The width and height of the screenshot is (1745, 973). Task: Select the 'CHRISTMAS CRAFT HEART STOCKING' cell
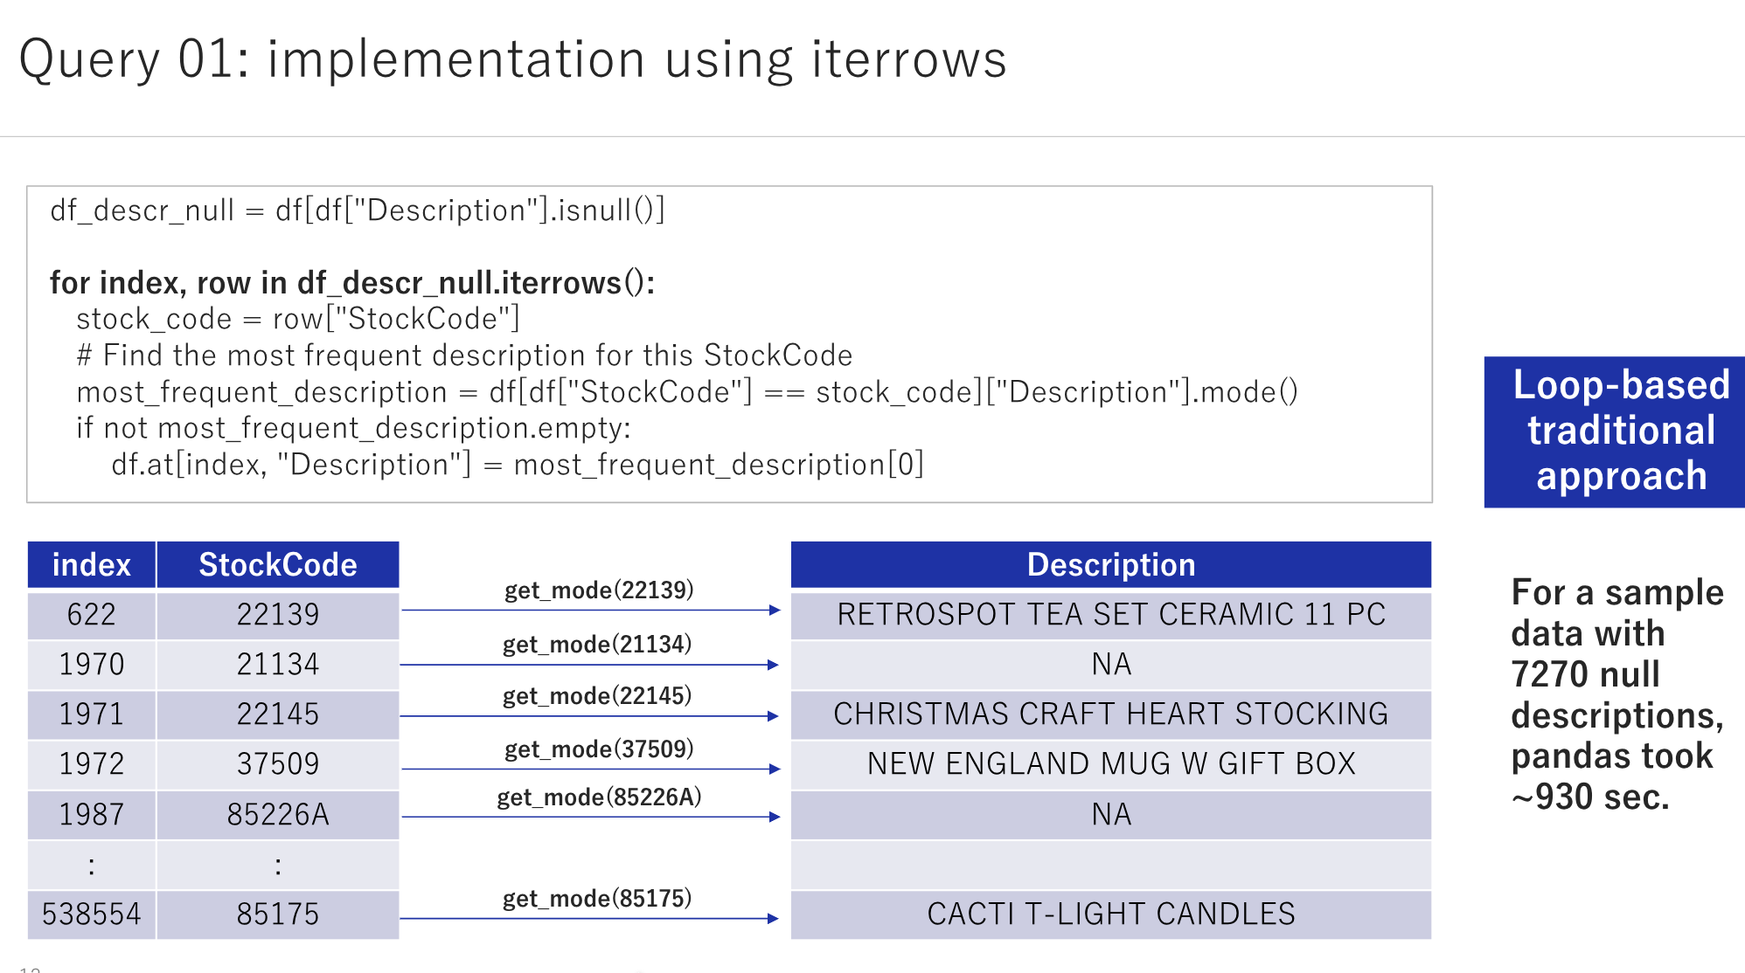[x=1110, y=714]
